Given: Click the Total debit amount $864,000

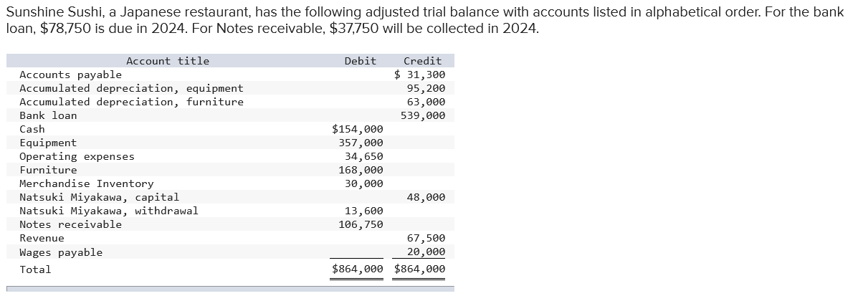Looking at the screenshot, I should click(x=358, y=269).
